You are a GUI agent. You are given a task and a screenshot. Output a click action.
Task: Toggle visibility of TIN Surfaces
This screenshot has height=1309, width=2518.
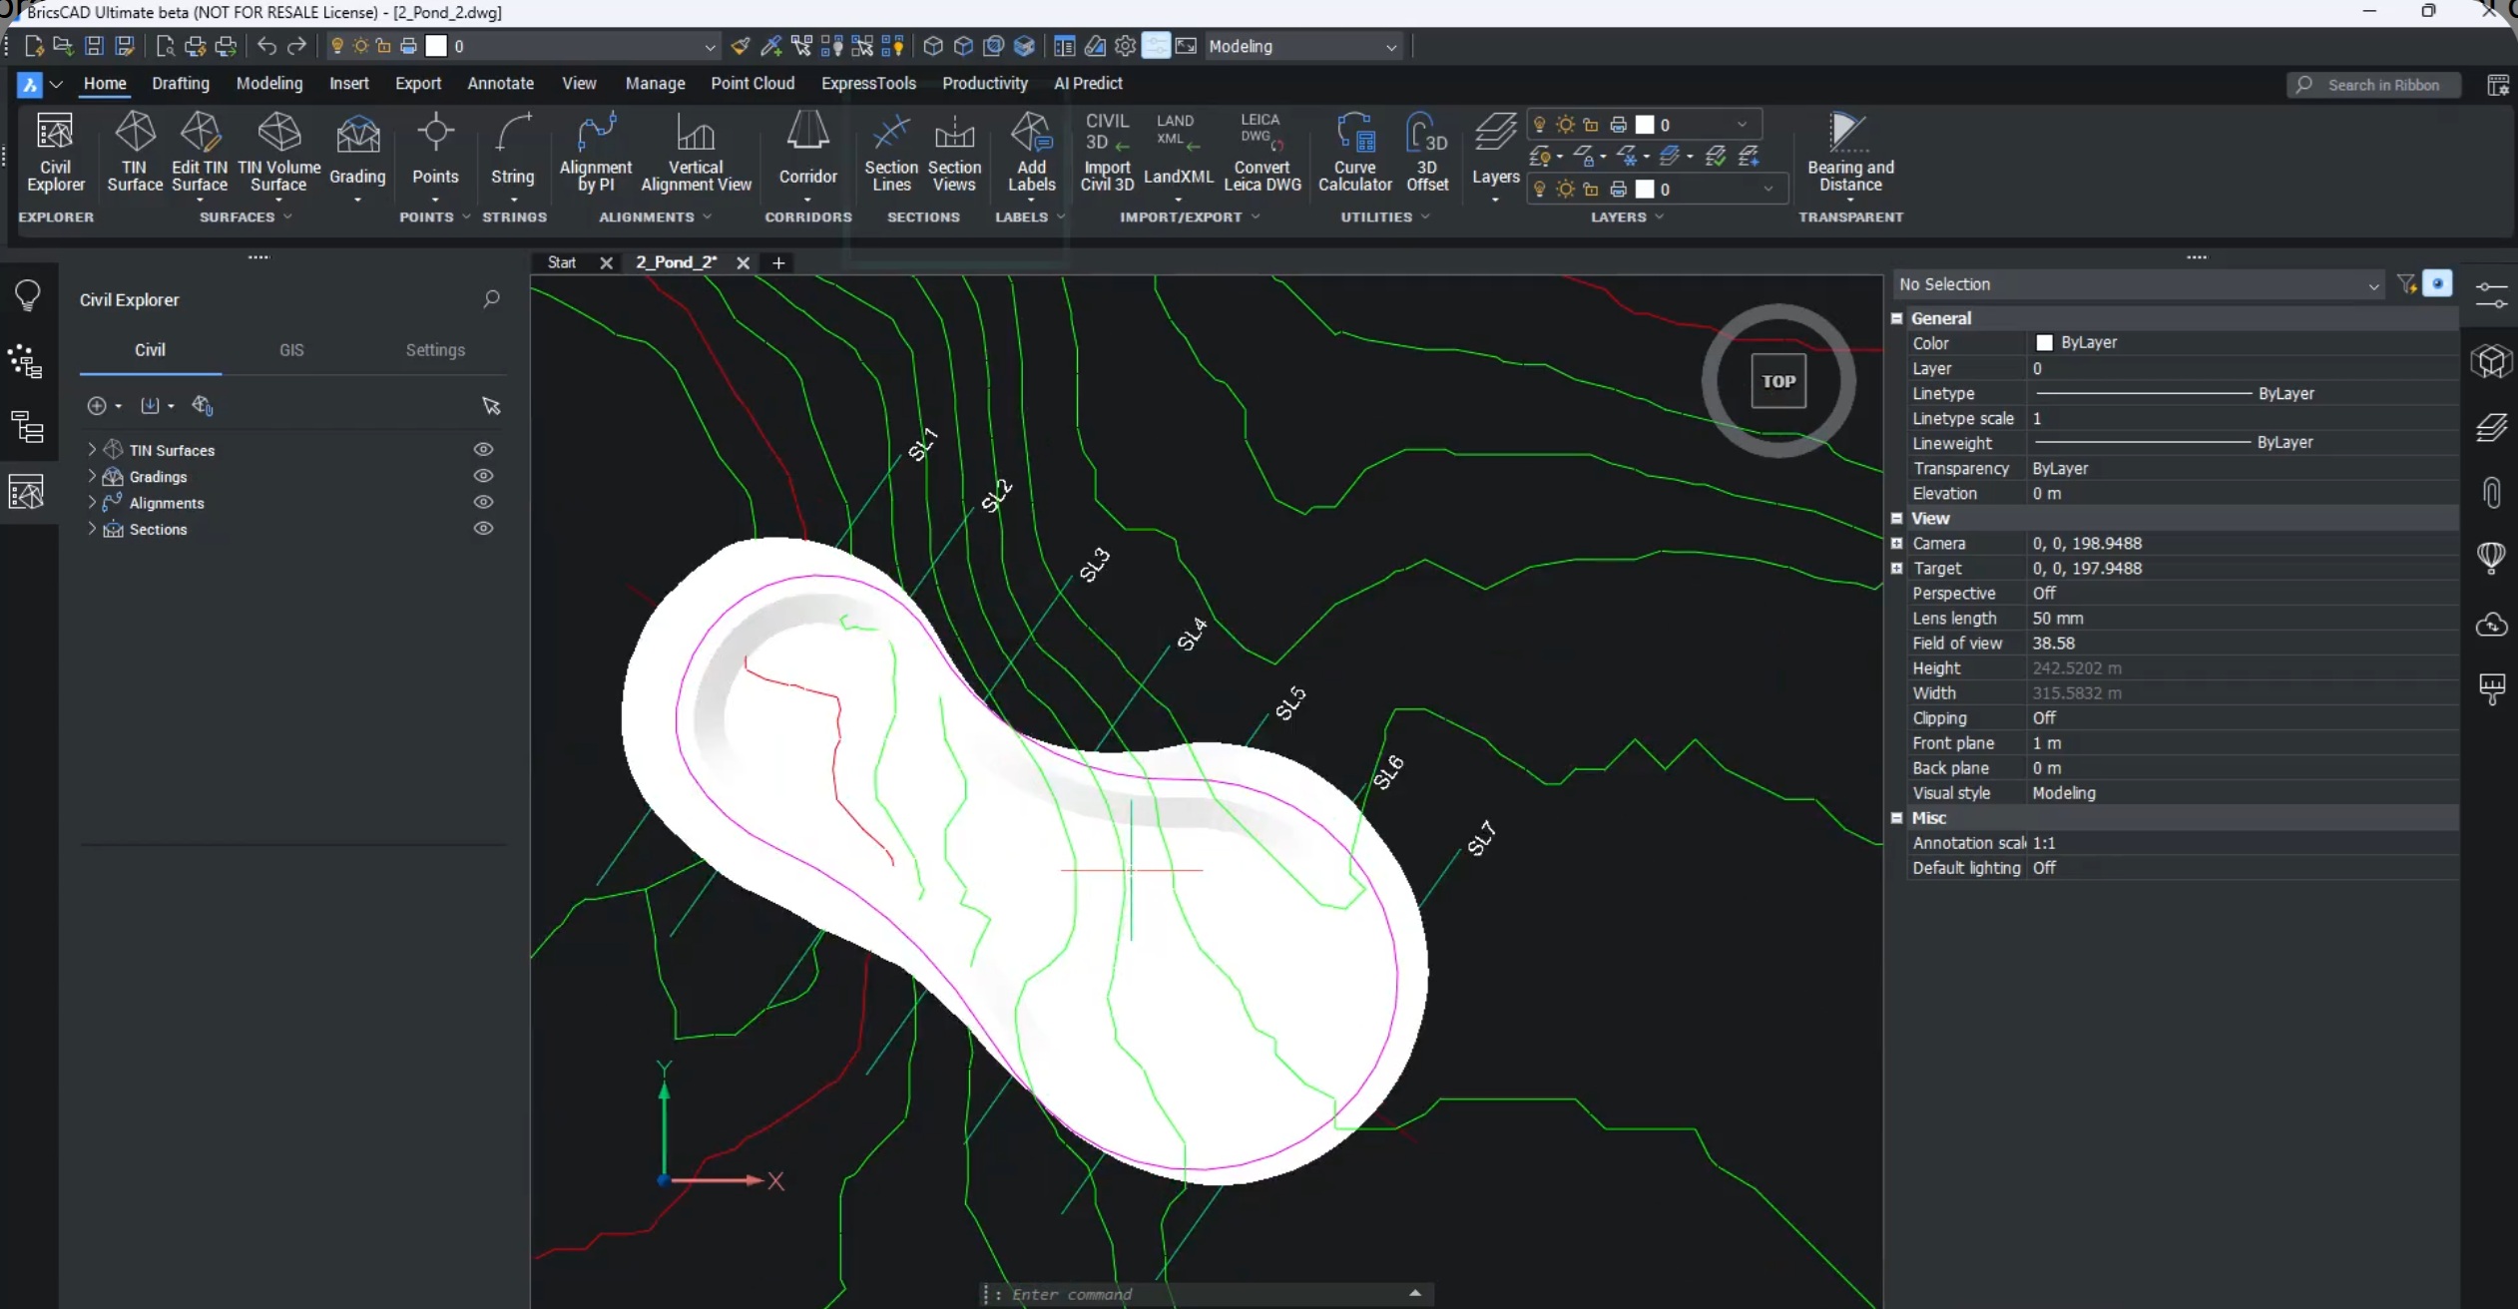(483, 449)
